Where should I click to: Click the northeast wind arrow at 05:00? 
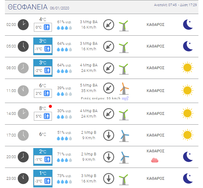click(109, 46)
